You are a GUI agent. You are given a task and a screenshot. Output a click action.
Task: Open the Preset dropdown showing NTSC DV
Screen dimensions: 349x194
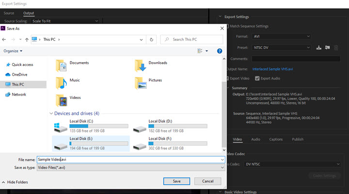281,48
